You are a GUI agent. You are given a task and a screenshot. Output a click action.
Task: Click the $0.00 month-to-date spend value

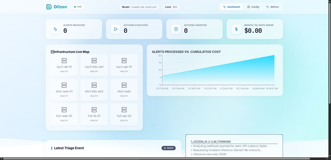(x=253, y=31)
